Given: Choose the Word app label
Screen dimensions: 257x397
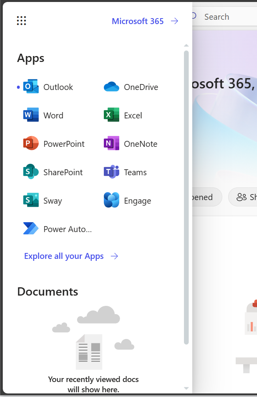Looking at the screenshot, I should click(53, 116).
